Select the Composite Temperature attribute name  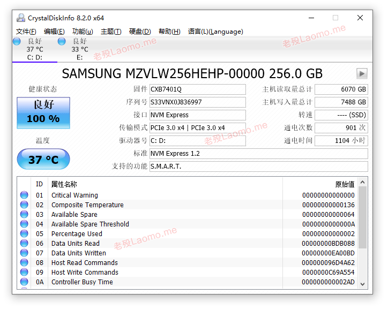tap(87, 205)
